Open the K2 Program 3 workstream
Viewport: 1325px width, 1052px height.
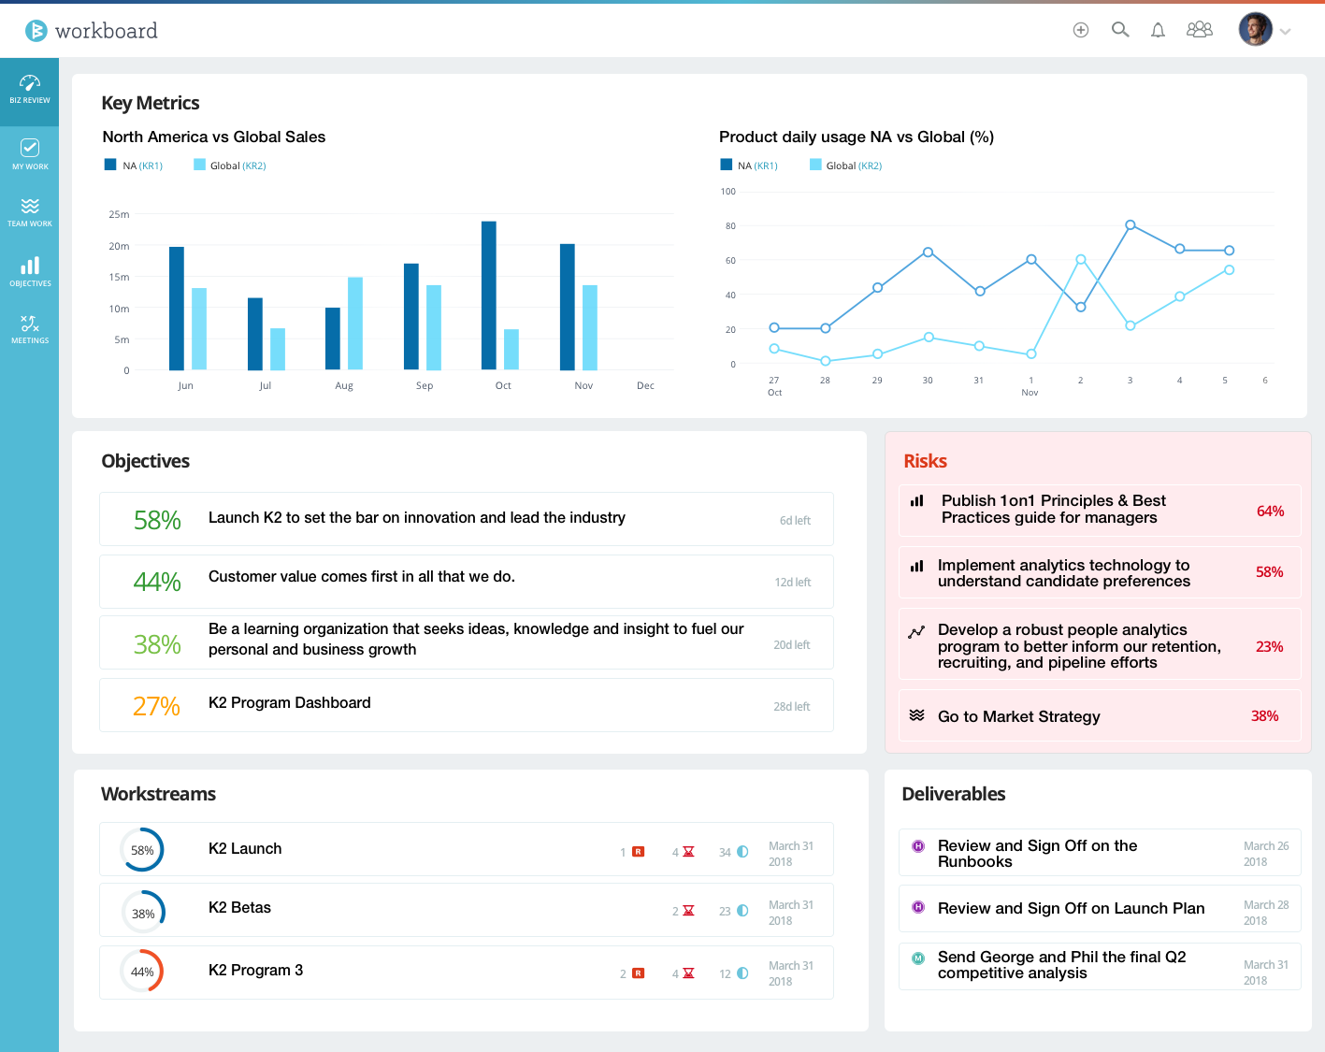(x=467, y=973)
